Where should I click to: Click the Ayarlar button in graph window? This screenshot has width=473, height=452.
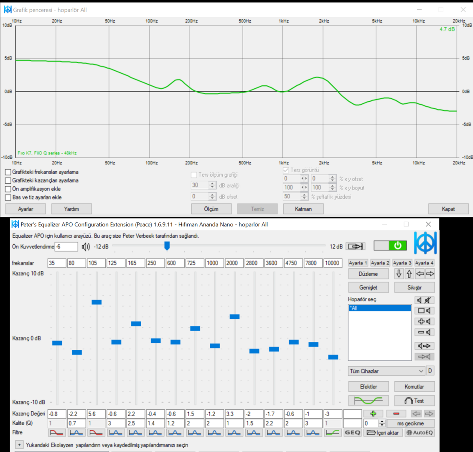25,209
